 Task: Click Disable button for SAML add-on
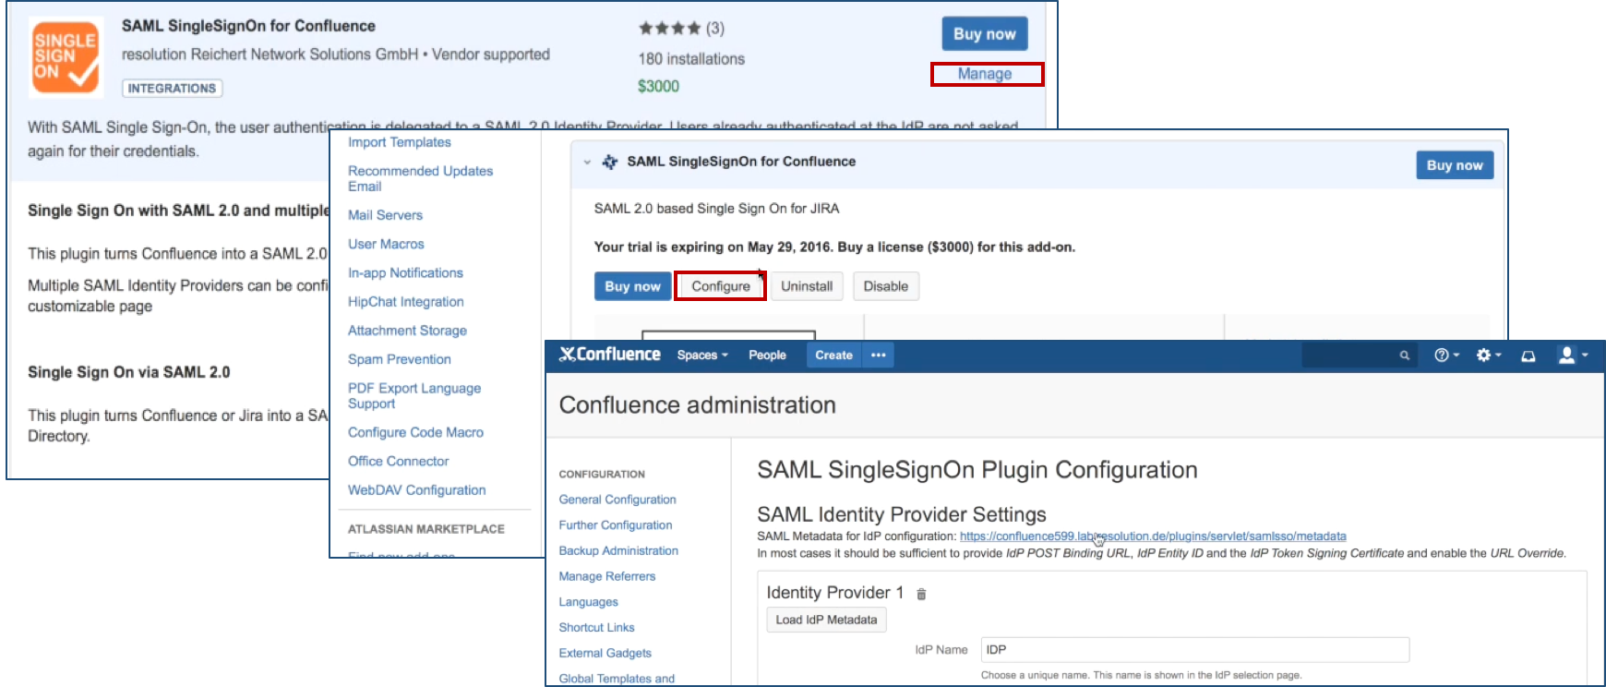[x=885, y=286]
